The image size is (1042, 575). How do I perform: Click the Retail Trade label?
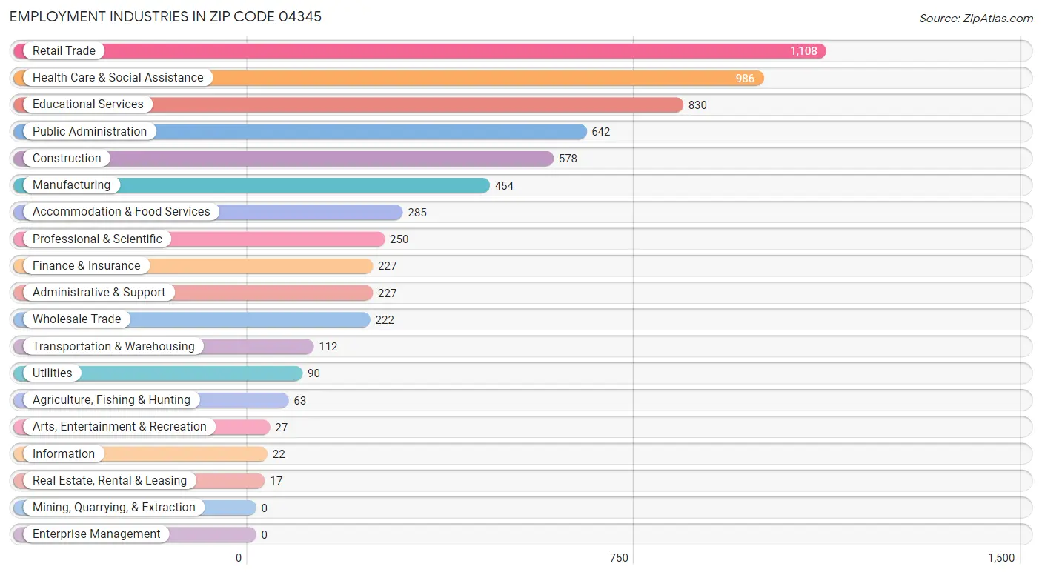click(64, 51)
